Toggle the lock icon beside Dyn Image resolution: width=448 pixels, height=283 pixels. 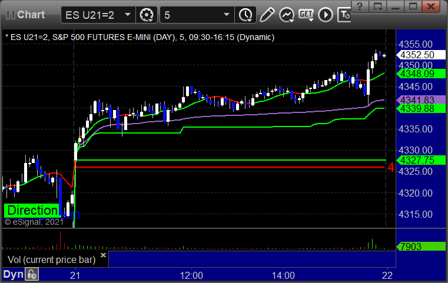click(x=32, y=274)
